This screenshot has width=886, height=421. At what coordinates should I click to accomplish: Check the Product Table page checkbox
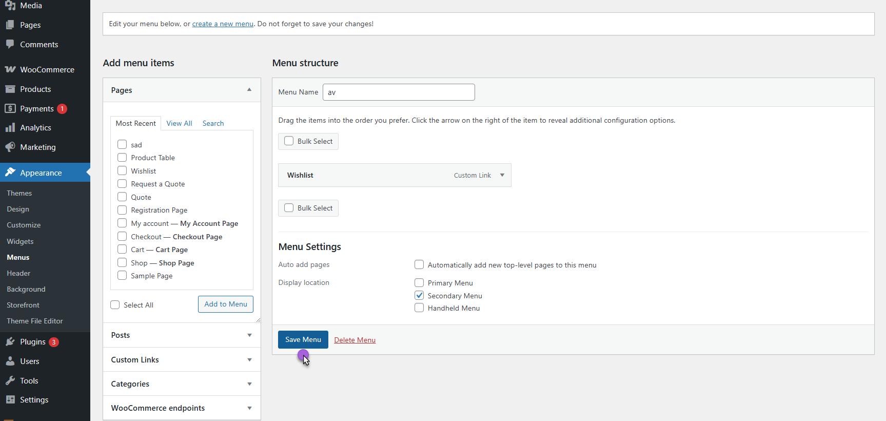pos(122,158)
